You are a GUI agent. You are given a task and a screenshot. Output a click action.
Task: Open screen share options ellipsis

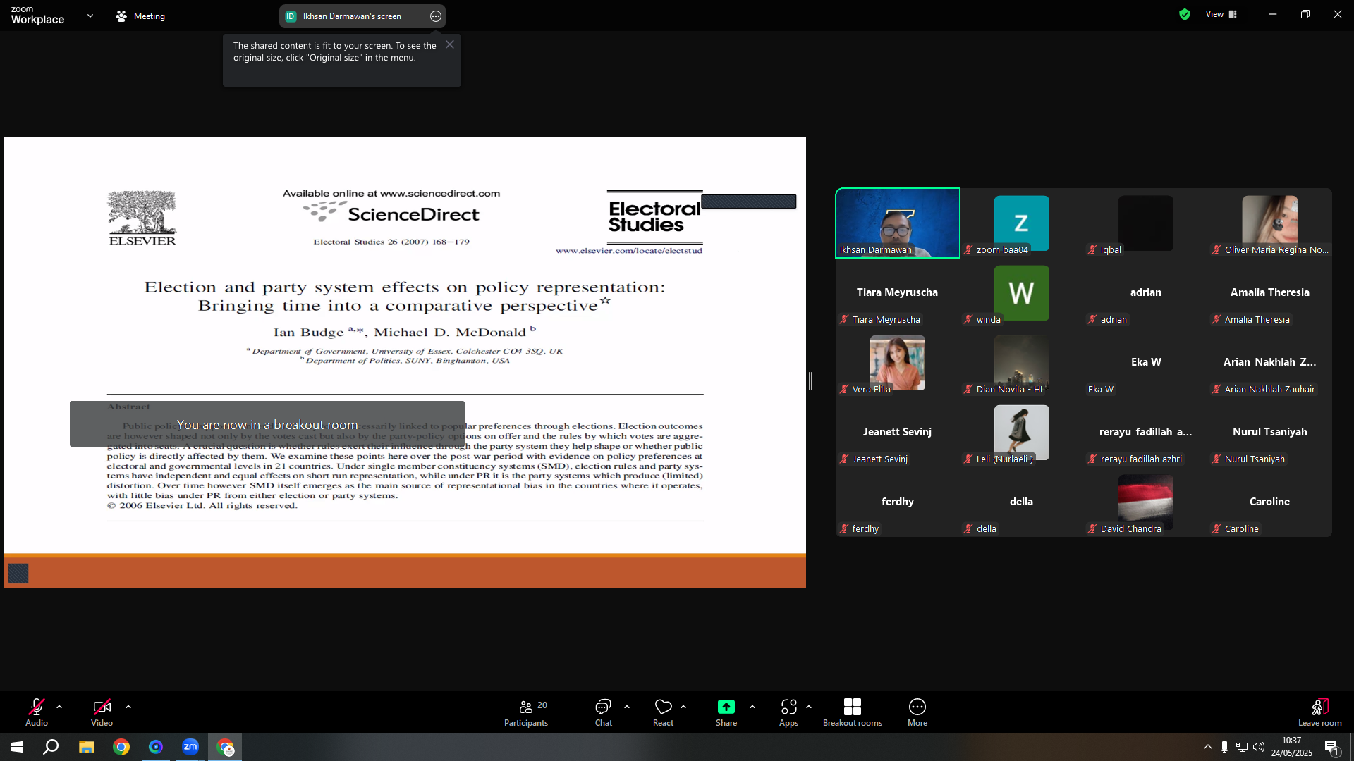[x=436, y=16]
